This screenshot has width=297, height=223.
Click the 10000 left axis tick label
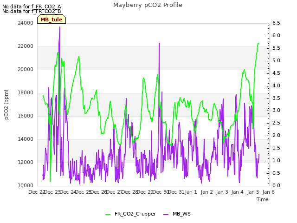26,185
